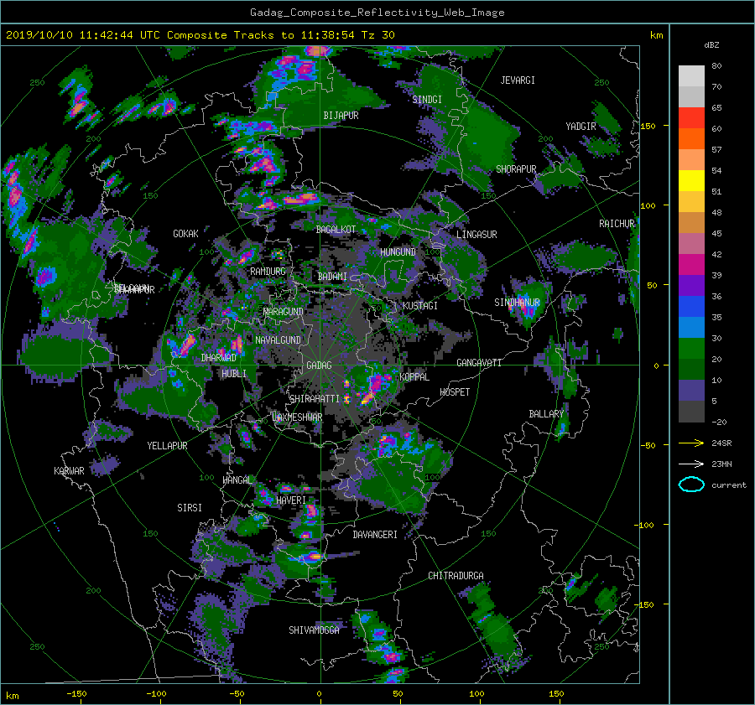Viewport: 755px width, 705px height.
Task: Click the YADGIR town label
Action: (581, 127)
